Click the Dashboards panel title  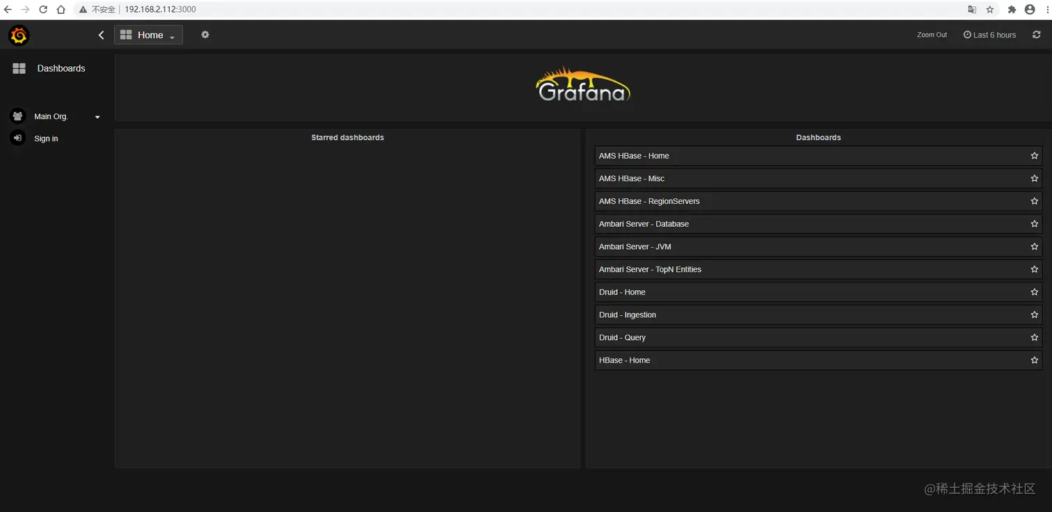(x=818, y=138)
